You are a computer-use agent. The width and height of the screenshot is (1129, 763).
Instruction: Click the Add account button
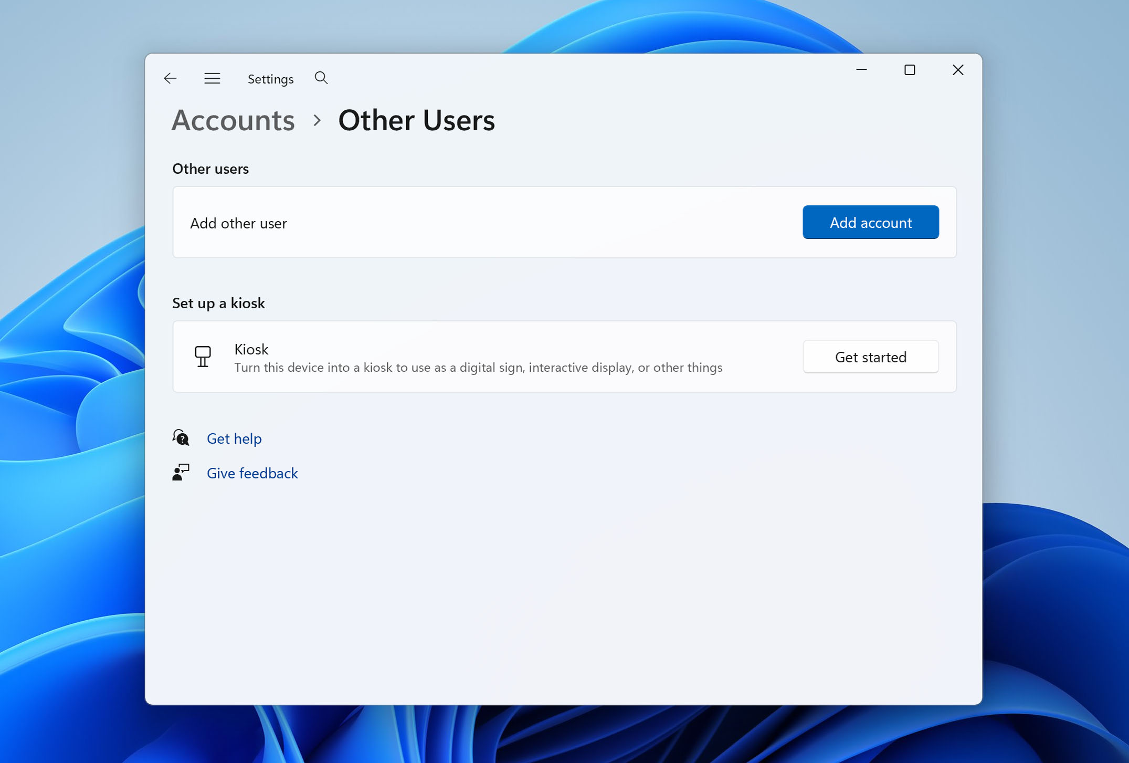point(870,222)
